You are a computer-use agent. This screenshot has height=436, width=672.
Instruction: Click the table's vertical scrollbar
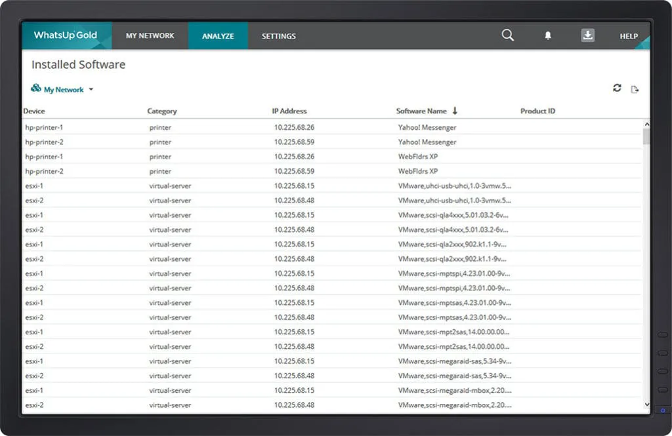pos(646,262)
